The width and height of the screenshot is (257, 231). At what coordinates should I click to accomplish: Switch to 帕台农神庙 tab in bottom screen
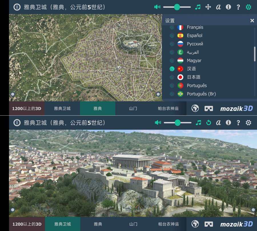click(x=168, y=224)
